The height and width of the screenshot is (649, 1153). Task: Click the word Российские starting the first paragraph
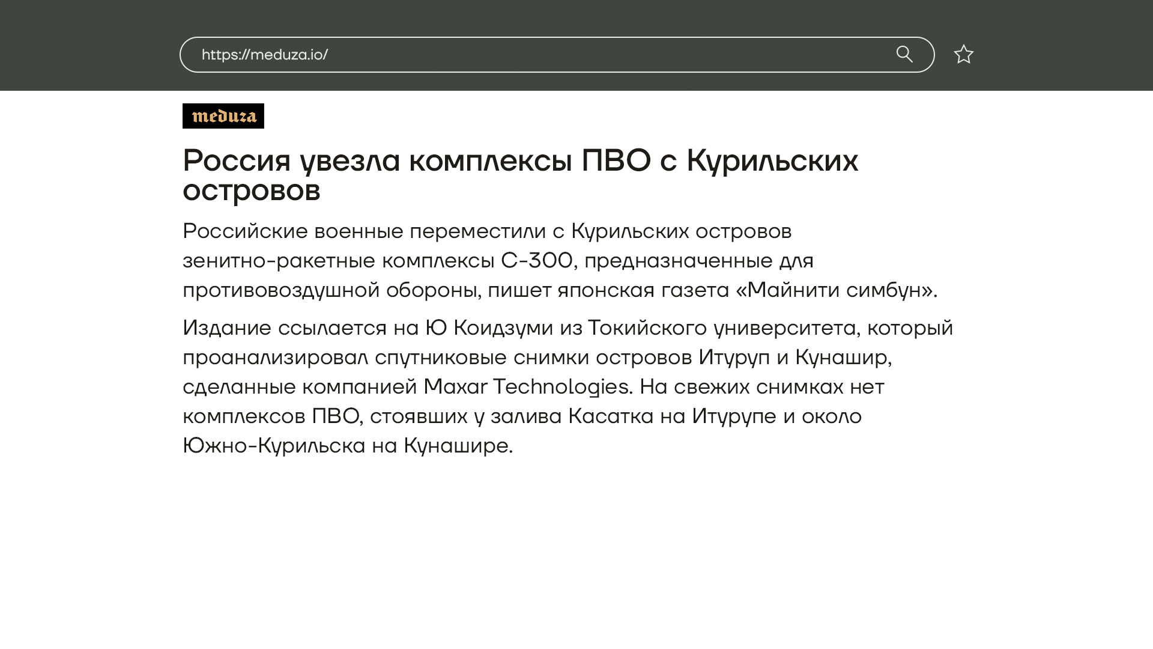click(245, 231)
